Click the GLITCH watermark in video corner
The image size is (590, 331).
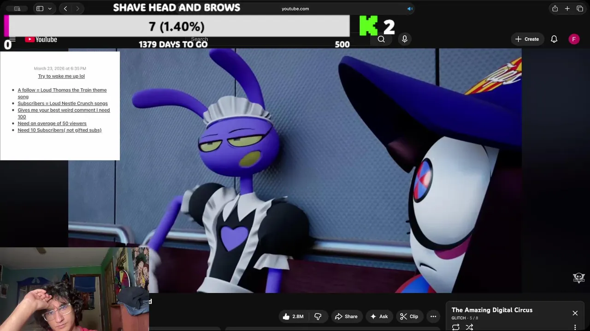pos(578,278)
